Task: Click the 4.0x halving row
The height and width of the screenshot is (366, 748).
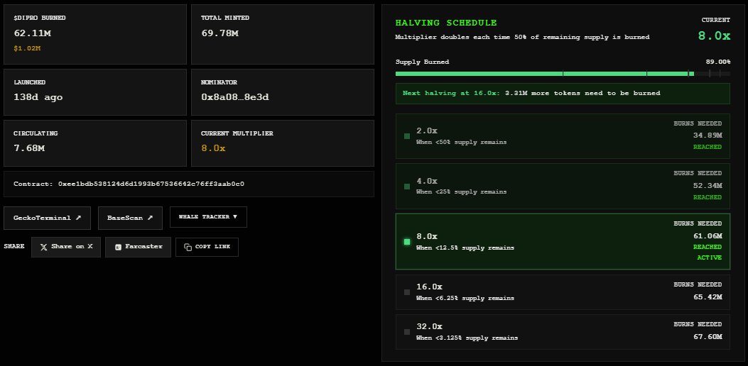Action: [563, 187]
